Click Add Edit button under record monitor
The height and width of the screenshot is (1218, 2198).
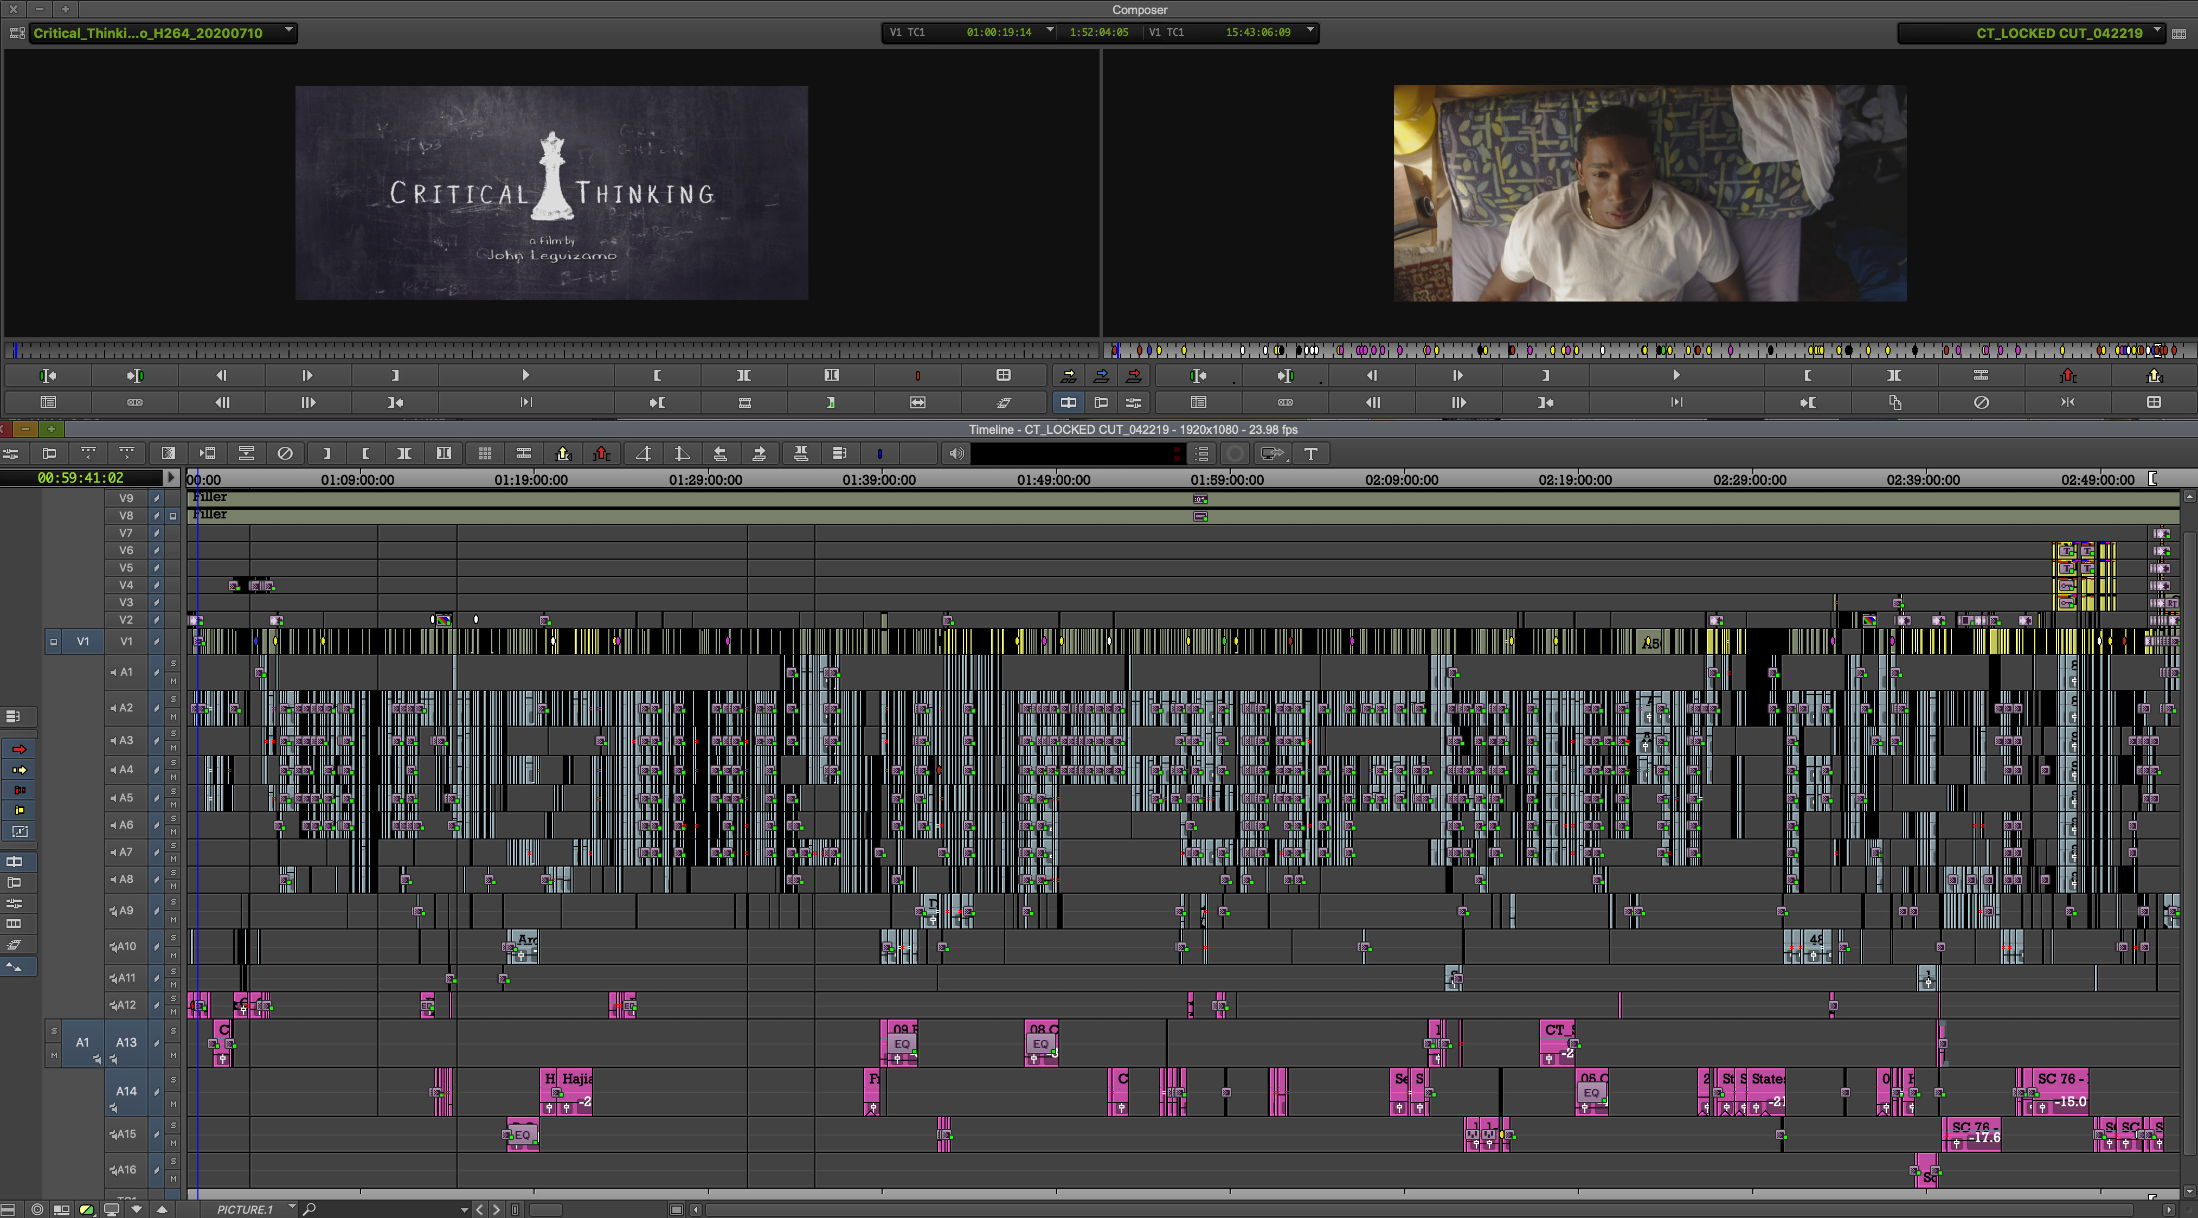1981,376
